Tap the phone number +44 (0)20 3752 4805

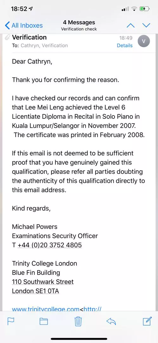[50, 245]
